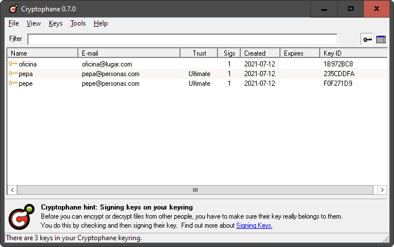Click the right arrow of horizontal scrollbar

(382, 190)
